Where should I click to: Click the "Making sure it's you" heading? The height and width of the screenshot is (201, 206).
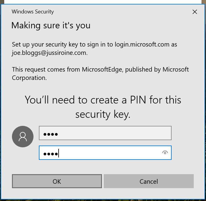[x=51, y=25]
